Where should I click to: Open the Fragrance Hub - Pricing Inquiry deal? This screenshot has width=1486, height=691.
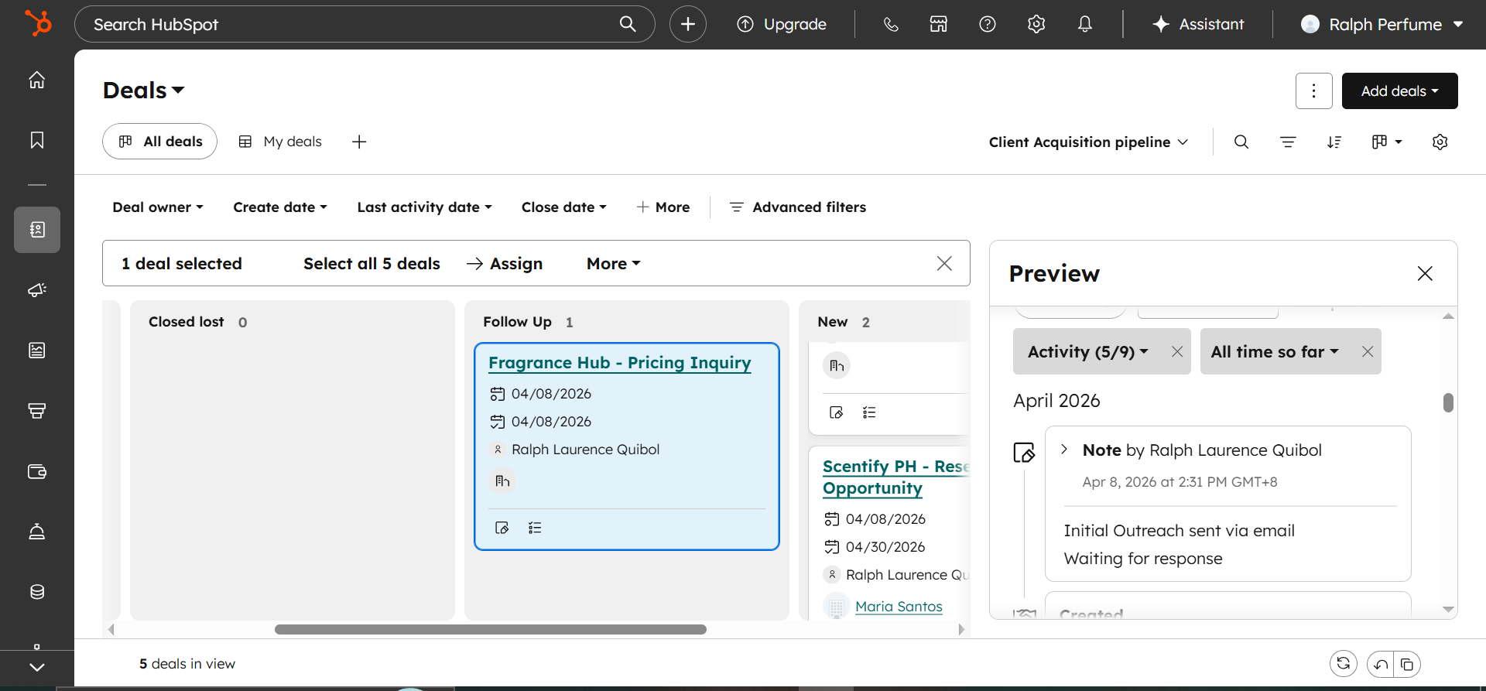point(620,363)
